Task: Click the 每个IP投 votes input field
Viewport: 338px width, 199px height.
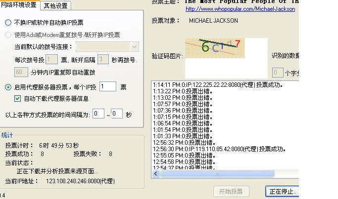Action: (107, 87)
